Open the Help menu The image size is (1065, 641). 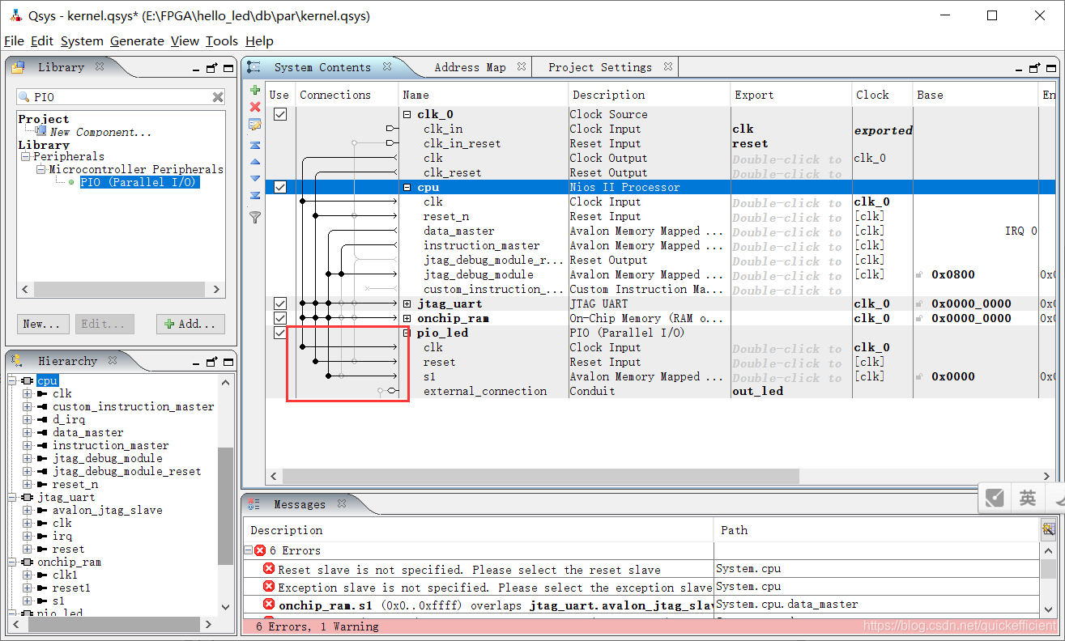coord(259,40)
